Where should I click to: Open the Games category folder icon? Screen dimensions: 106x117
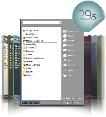tap(24, 55)
